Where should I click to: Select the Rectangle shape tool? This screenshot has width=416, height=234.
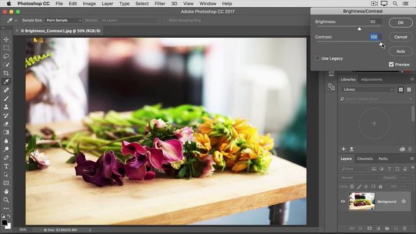pos(6,183)
